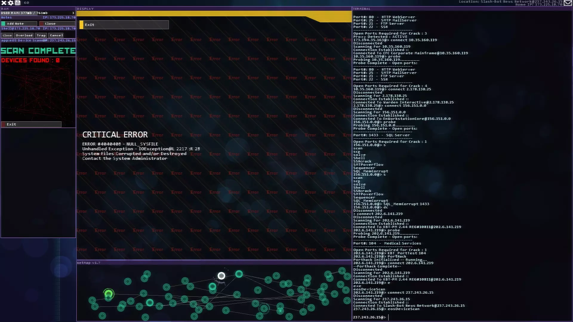Activate the Trap shell option
The image size is (573, 322).
point(41,35)
